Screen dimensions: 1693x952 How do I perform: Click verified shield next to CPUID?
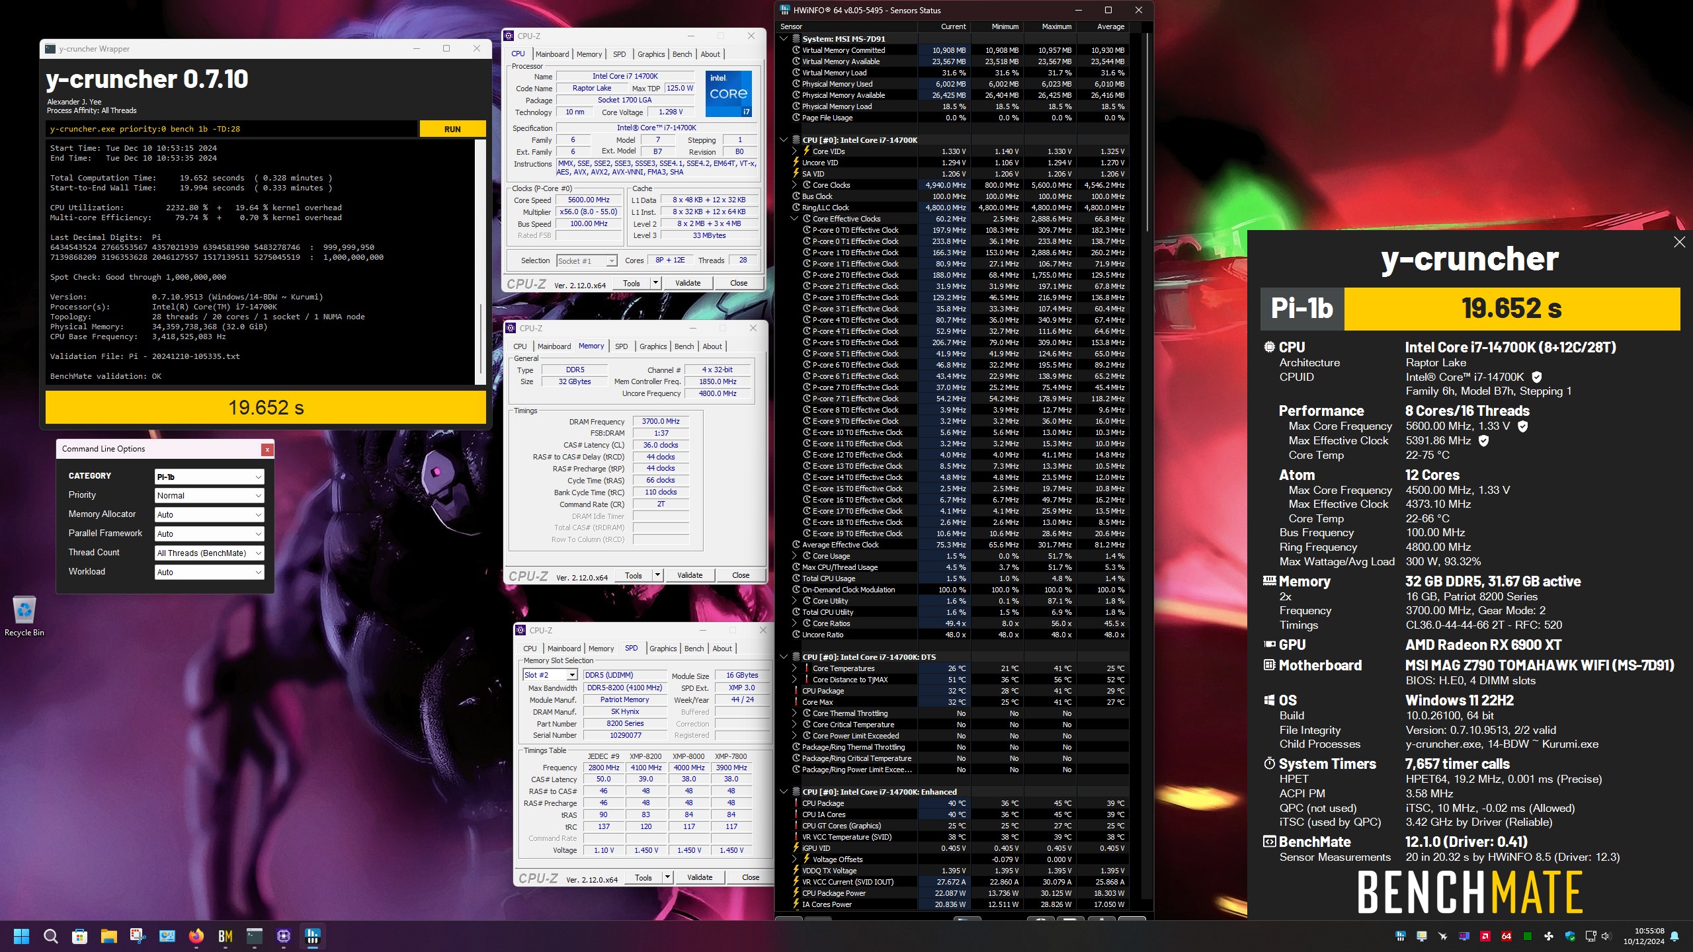(1537, 377)
